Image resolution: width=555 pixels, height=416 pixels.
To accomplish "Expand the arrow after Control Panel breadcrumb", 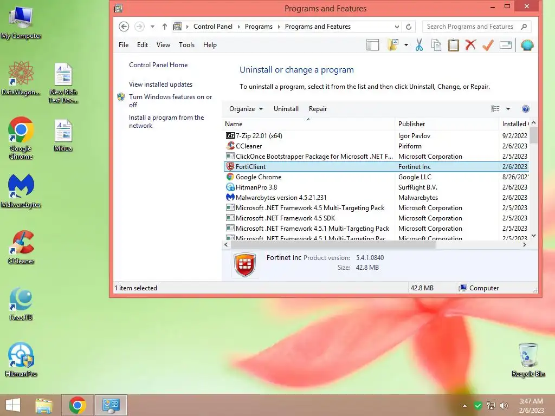I will pyautogui.click(x=238, y=27).
